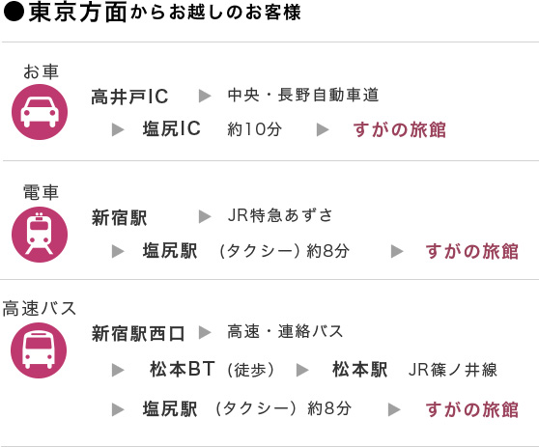Image resolution: width=539 pixels, height=447 pixels.
Task: Open すがの旅館 link in the train section
Action: tap(472, 251)
